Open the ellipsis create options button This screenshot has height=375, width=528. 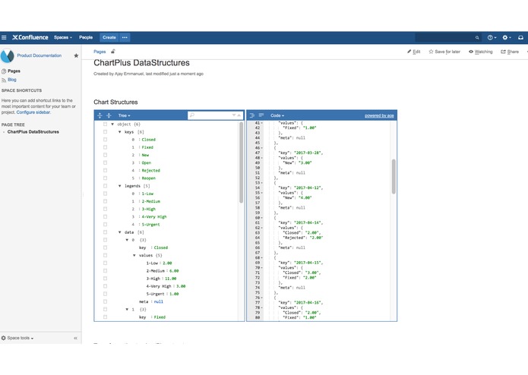(125, 37)
